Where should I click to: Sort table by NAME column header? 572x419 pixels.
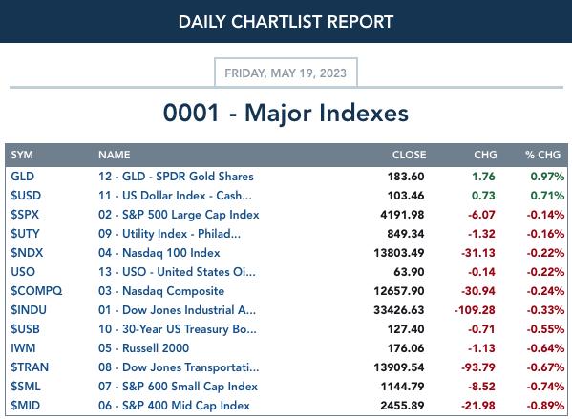pos(115,155)
